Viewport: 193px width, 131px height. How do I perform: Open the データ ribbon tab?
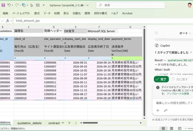(47, 13)
